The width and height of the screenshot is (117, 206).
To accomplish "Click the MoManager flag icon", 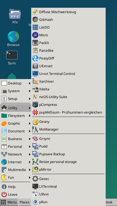I will [35, 130].
